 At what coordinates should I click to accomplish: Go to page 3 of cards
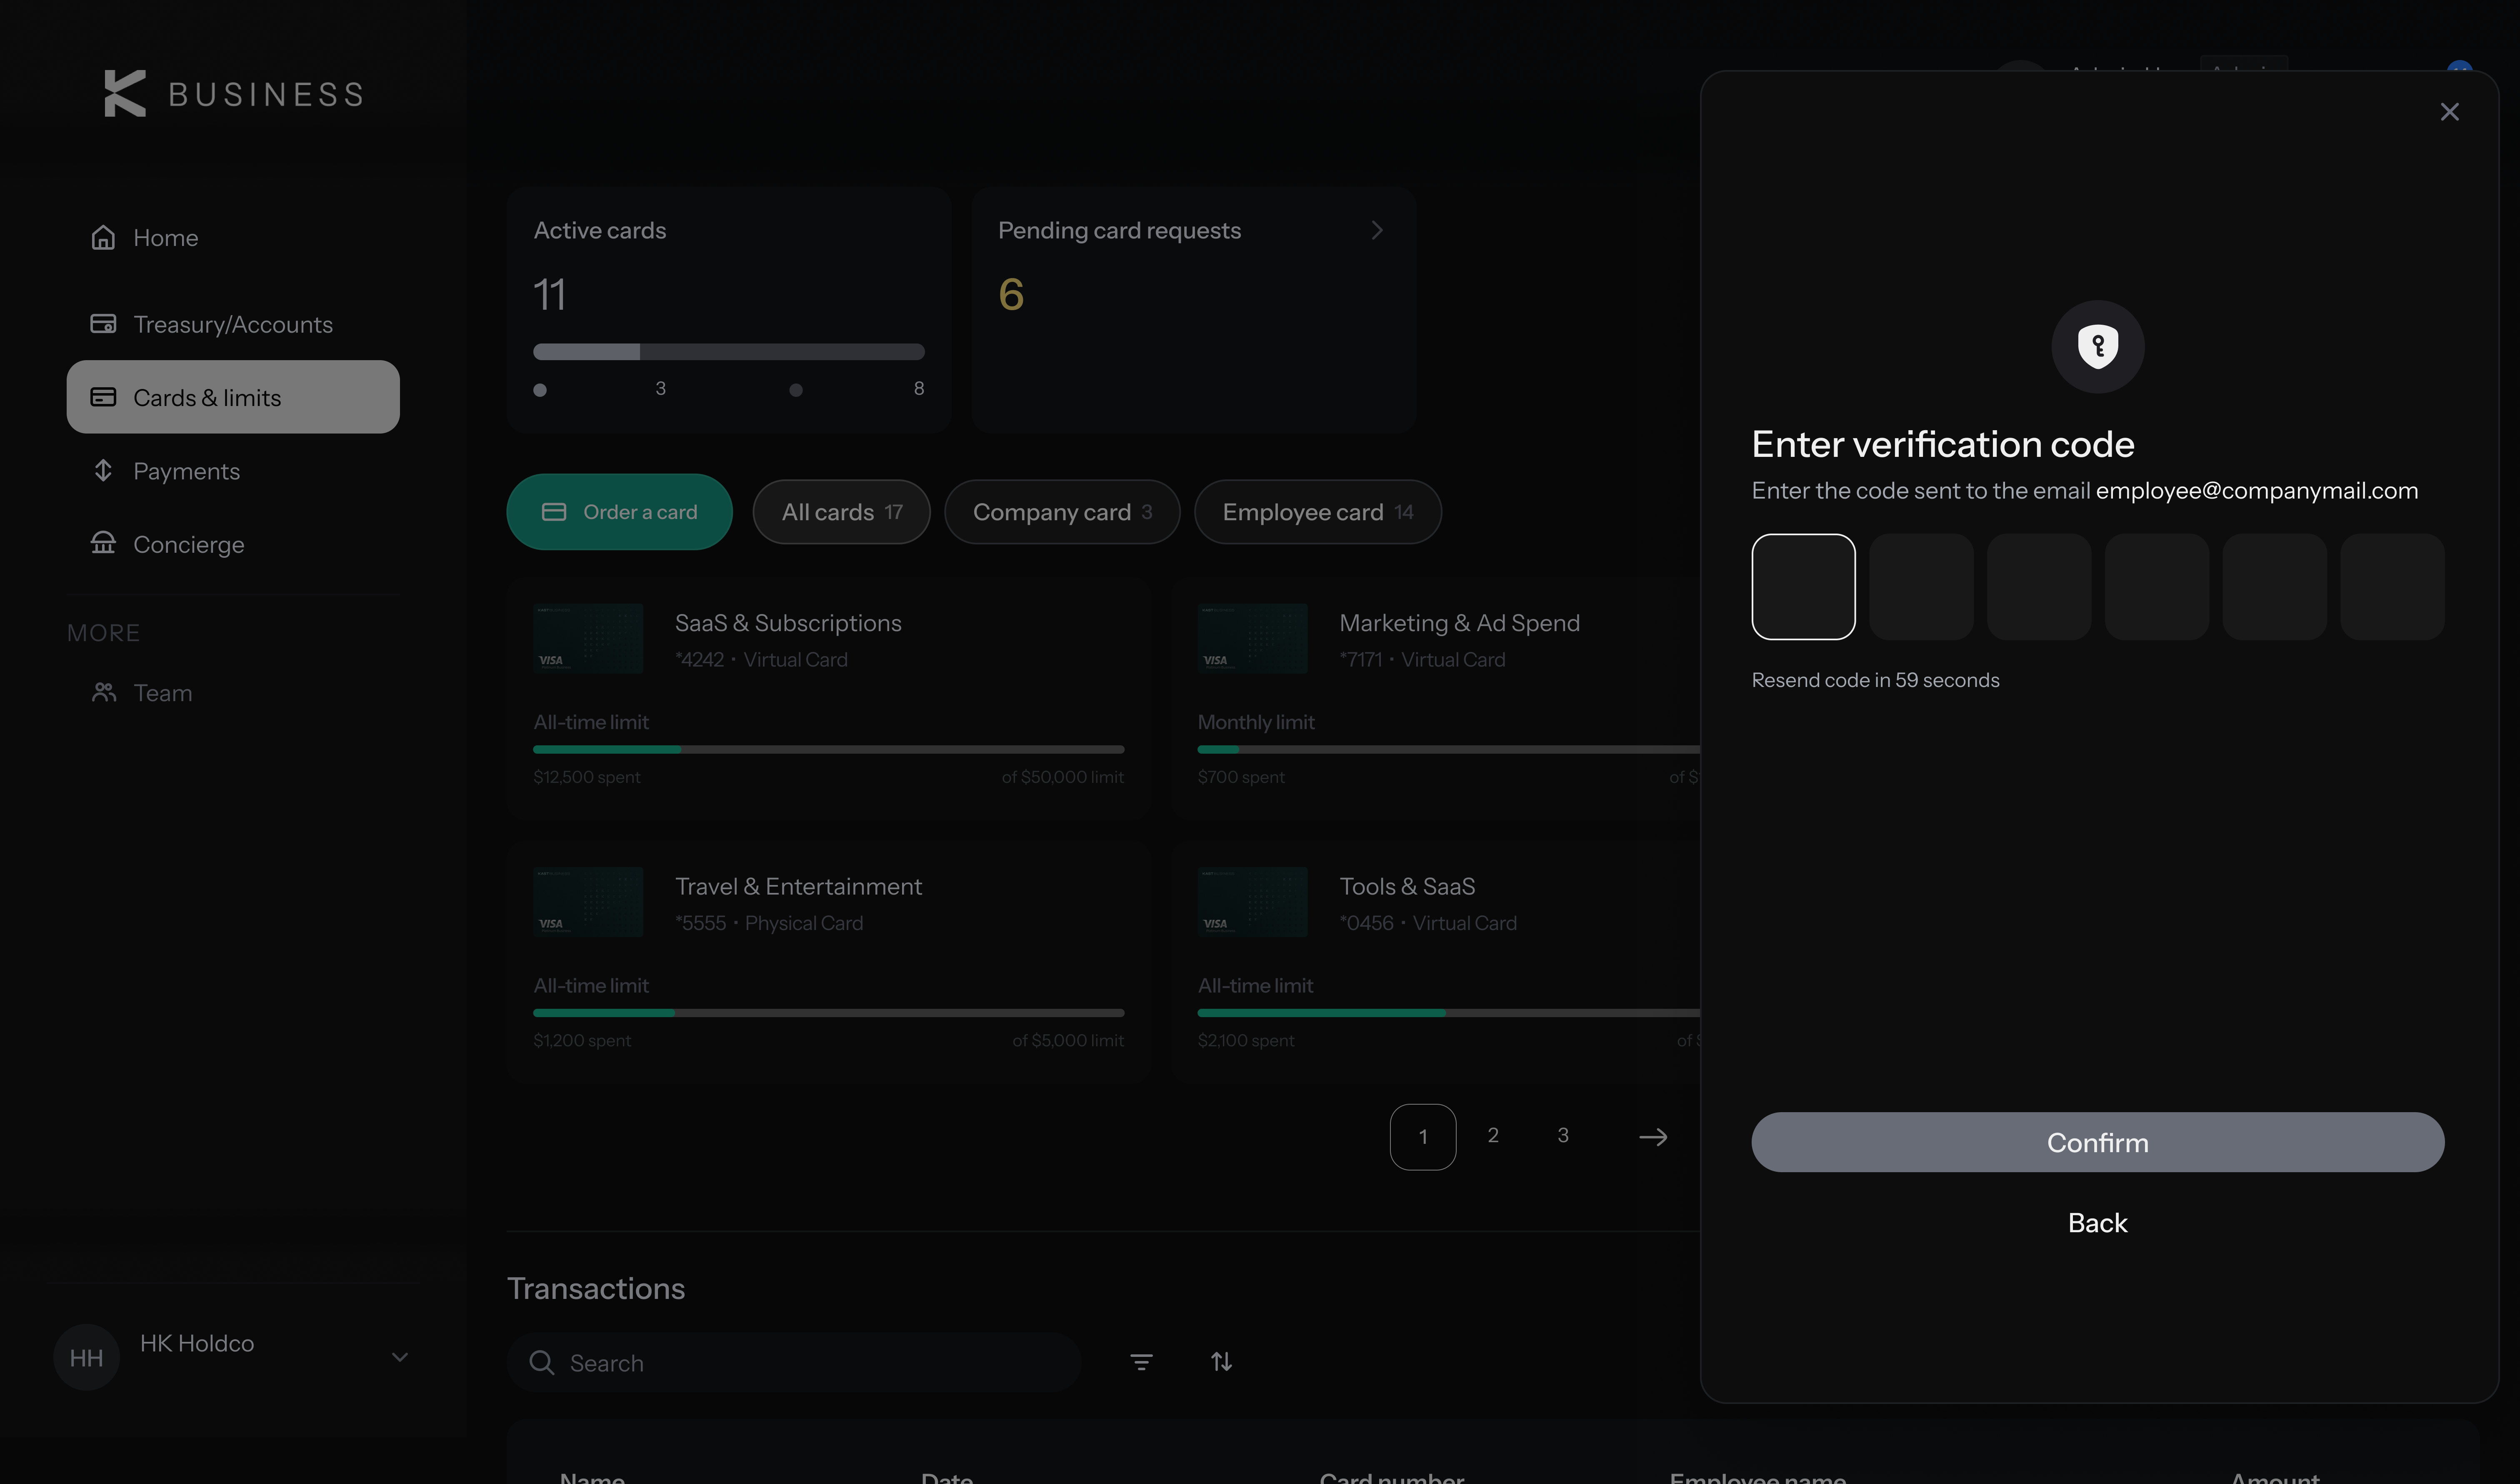coord(1563,1136)
